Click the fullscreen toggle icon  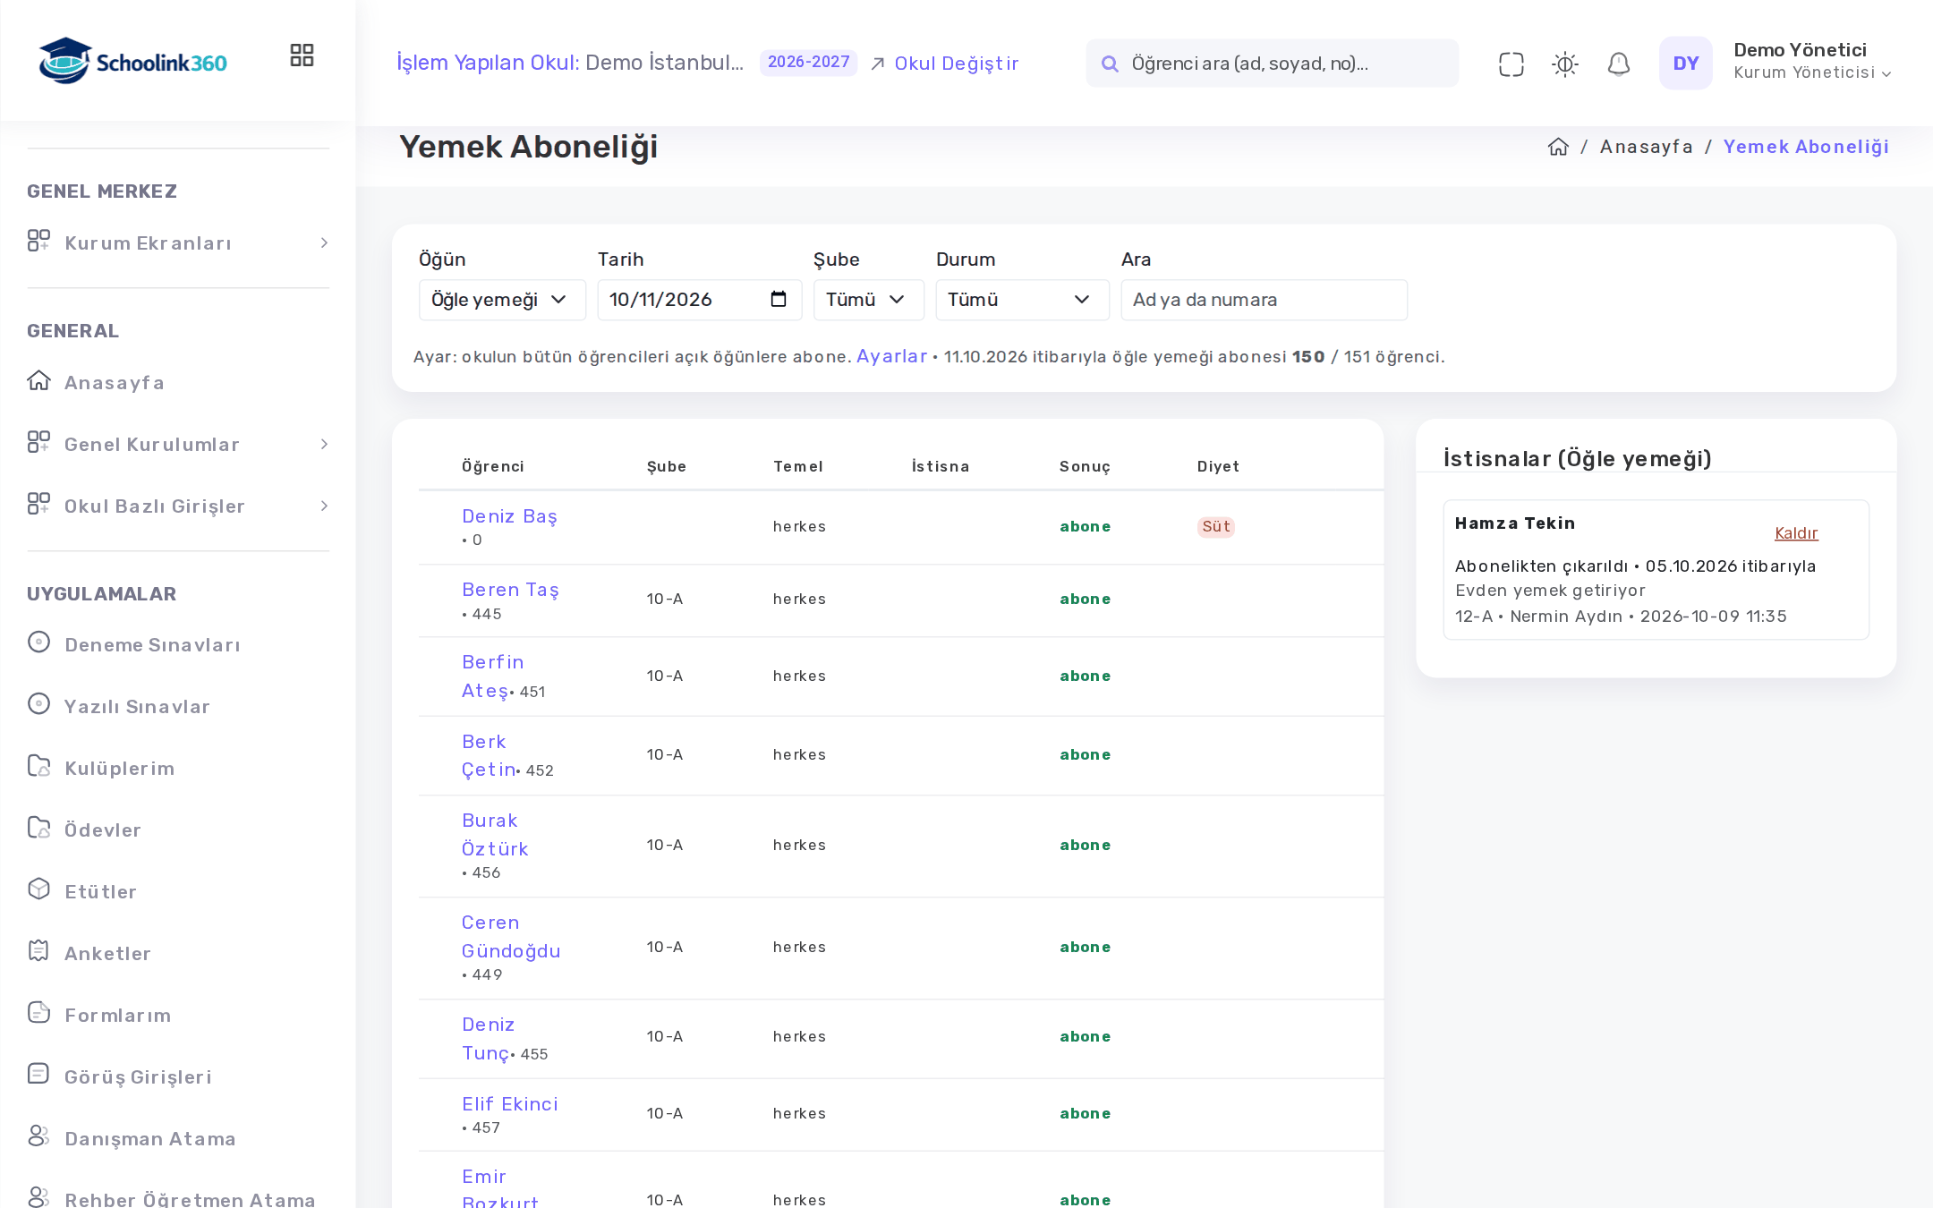(x=1511, y=64)
